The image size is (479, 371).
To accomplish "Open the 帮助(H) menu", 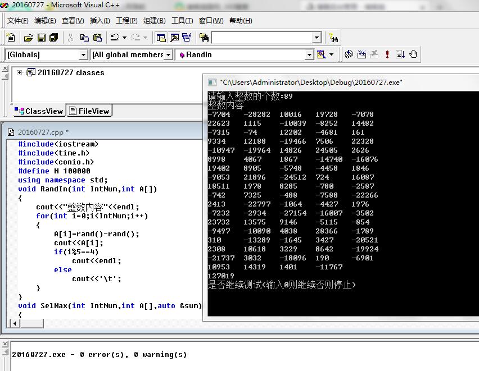I will coord(241,21).
